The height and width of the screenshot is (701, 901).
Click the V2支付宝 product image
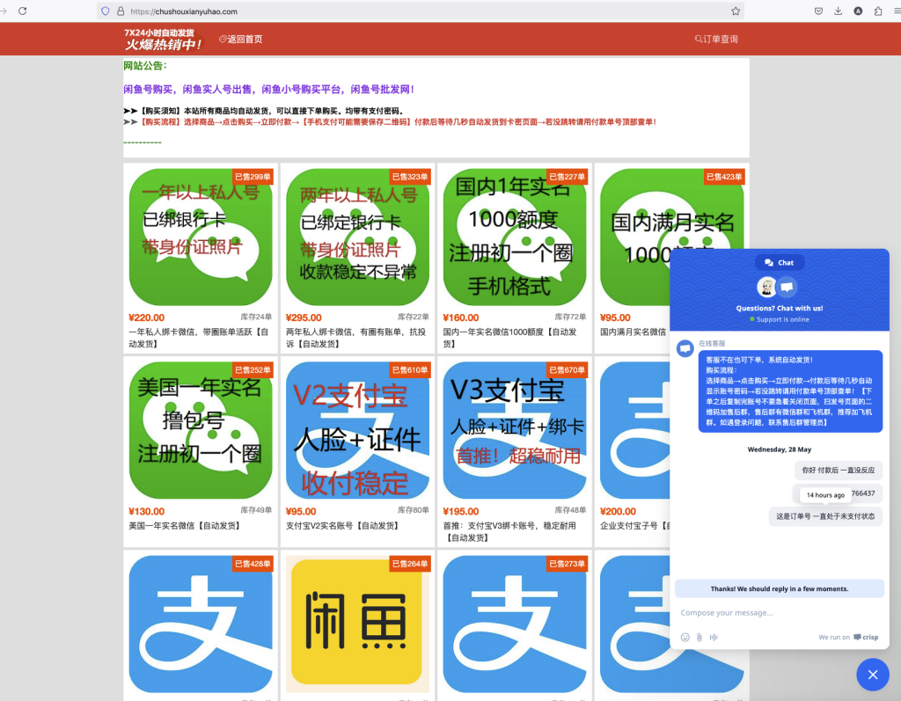[x=357, y=430]
